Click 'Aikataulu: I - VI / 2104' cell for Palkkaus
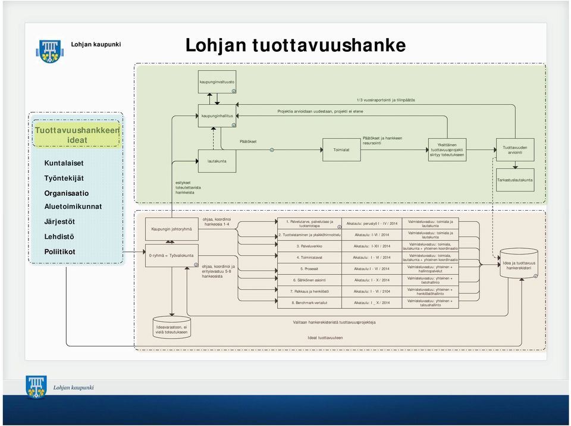Image resolution: width=571 pixels, height=426 pixels. coord(372,292)
